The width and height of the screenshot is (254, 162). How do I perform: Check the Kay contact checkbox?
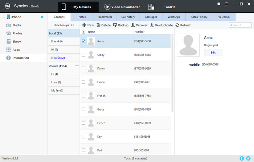tap(83, 137)
